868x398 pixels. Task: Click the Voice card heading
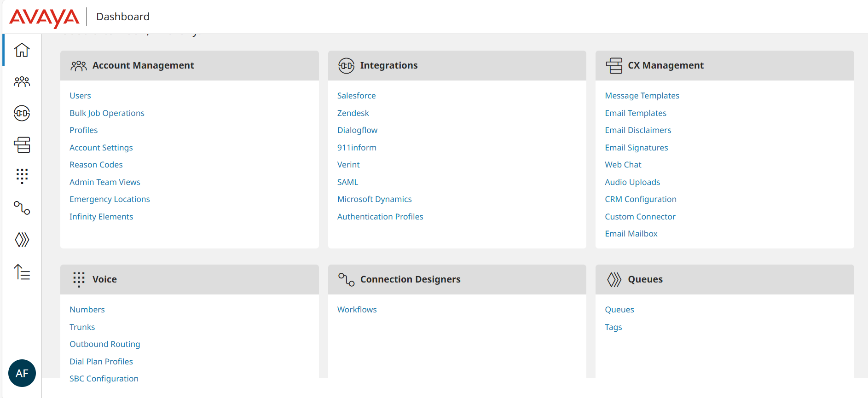point(104,280)
